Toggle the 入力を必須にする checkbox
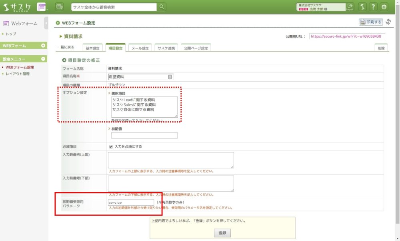This screenshot has height=241, width=400. pyautogui.click(x=111, y=147)
